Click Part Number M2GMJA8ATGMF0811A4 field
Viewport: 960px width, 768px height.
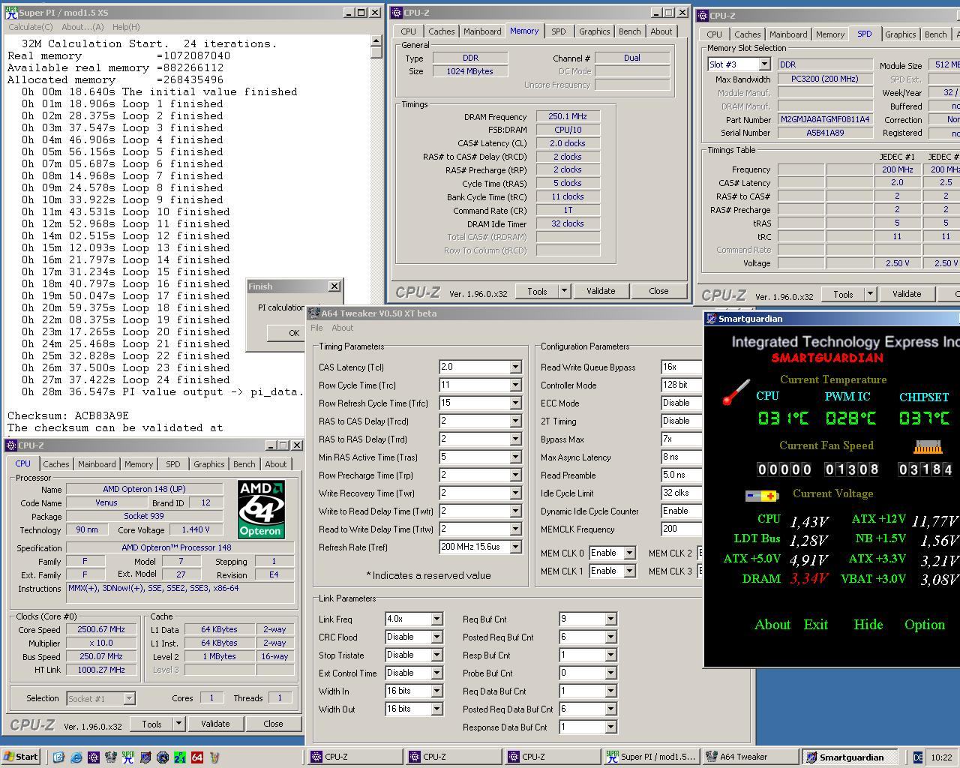tap(826, 120)
